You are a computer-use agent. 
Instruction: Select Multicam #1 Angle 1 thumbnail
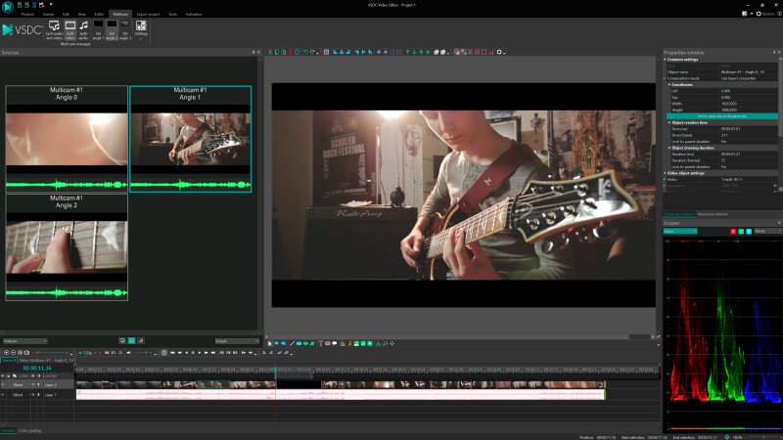(190, 139)
